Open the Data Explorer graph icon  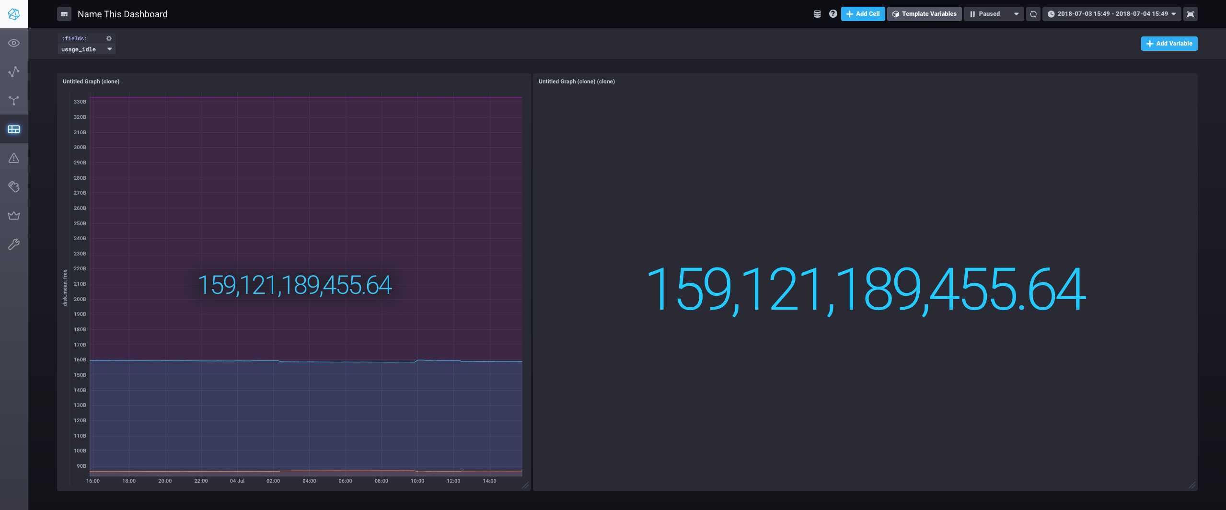coord(13,71)
